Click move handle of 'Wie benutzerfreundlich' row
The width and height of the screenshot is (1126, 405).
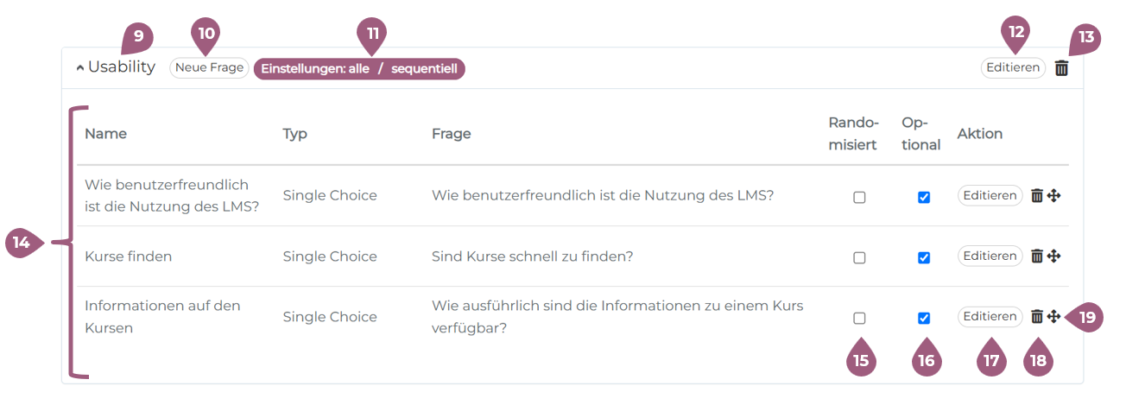click(x=1053, y=196)
